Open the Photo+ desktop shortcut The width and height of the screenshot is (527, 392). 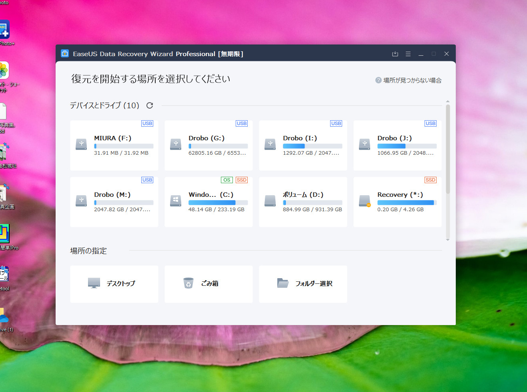pyautogui.click(x=4, y=33)
